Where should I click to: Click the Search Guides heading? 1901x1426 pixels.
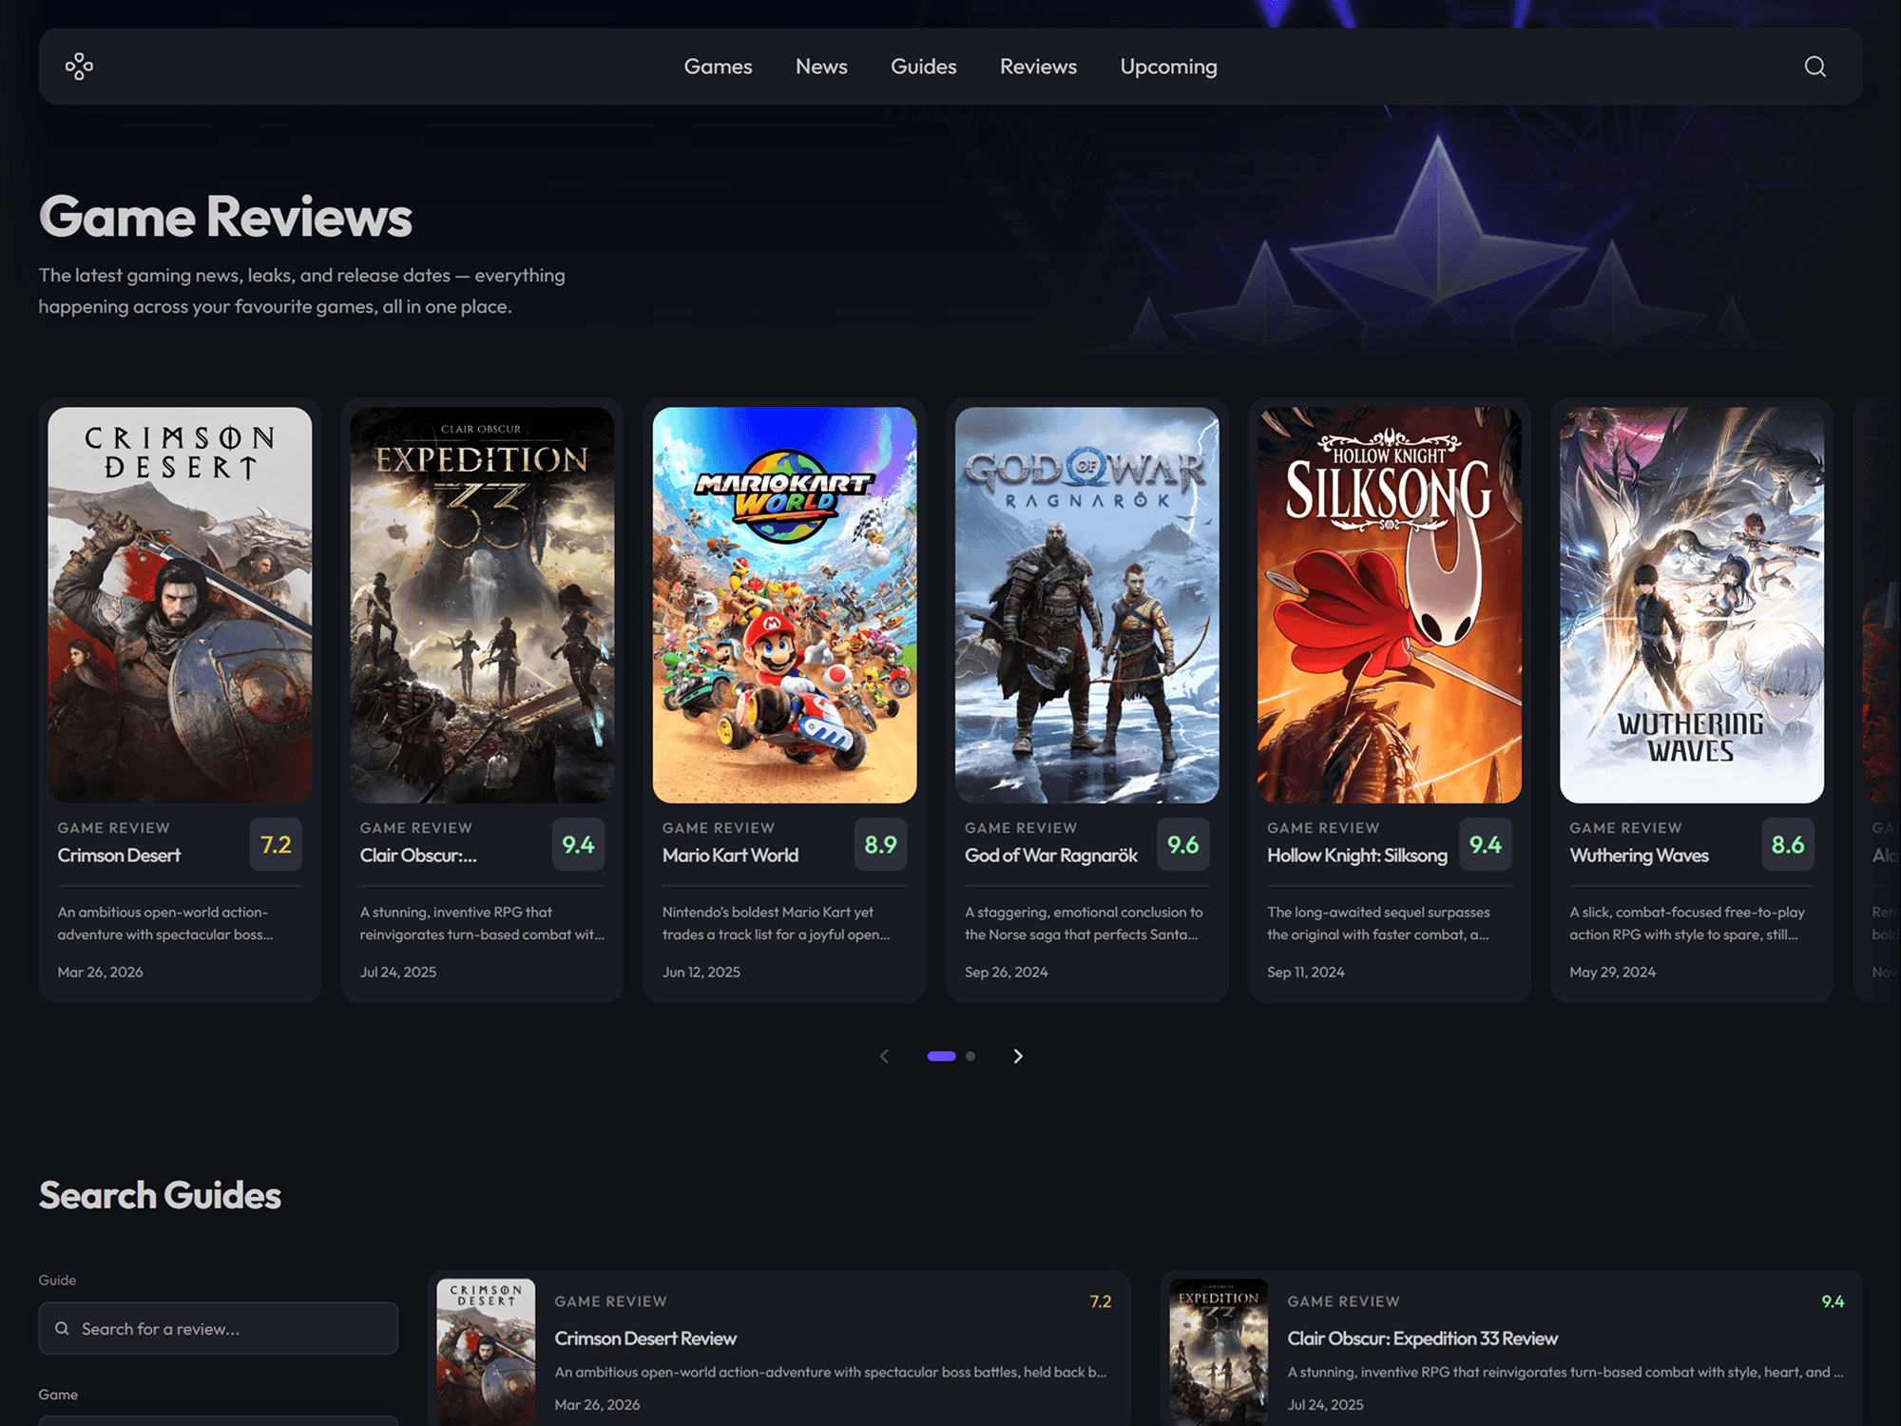[x=160, y=1195]
